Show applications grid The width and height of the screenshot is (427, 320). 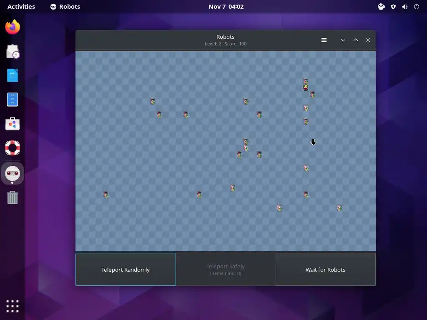[13, 306]
